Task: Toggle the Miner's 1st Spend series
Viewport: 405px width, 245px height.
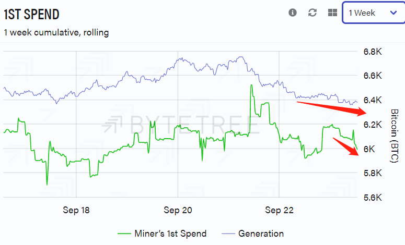Action: pyautogui.click(x=170, y=234)
